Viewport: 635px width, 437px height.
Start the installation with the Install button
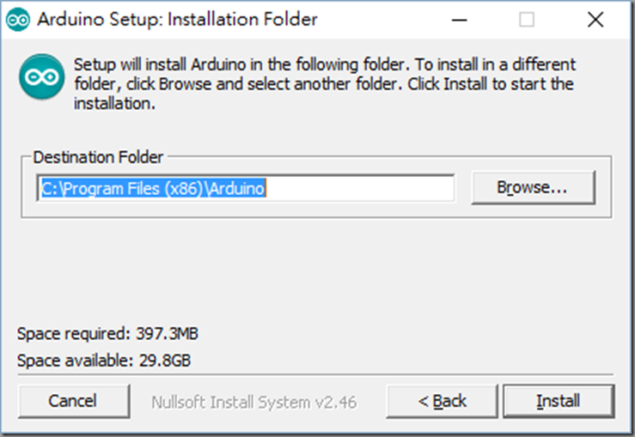(559, 401)
